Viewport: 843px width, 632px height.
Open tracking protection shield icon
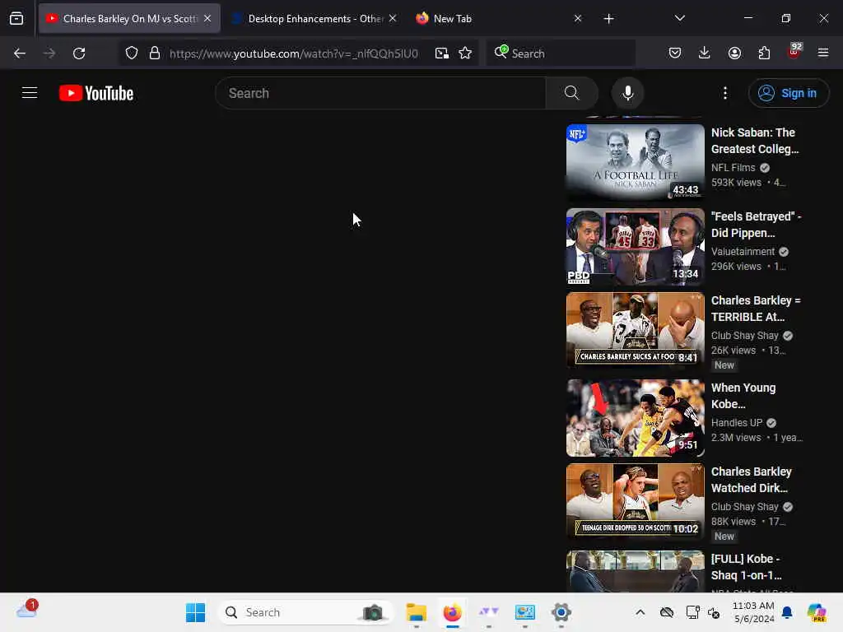pos(132,53)
